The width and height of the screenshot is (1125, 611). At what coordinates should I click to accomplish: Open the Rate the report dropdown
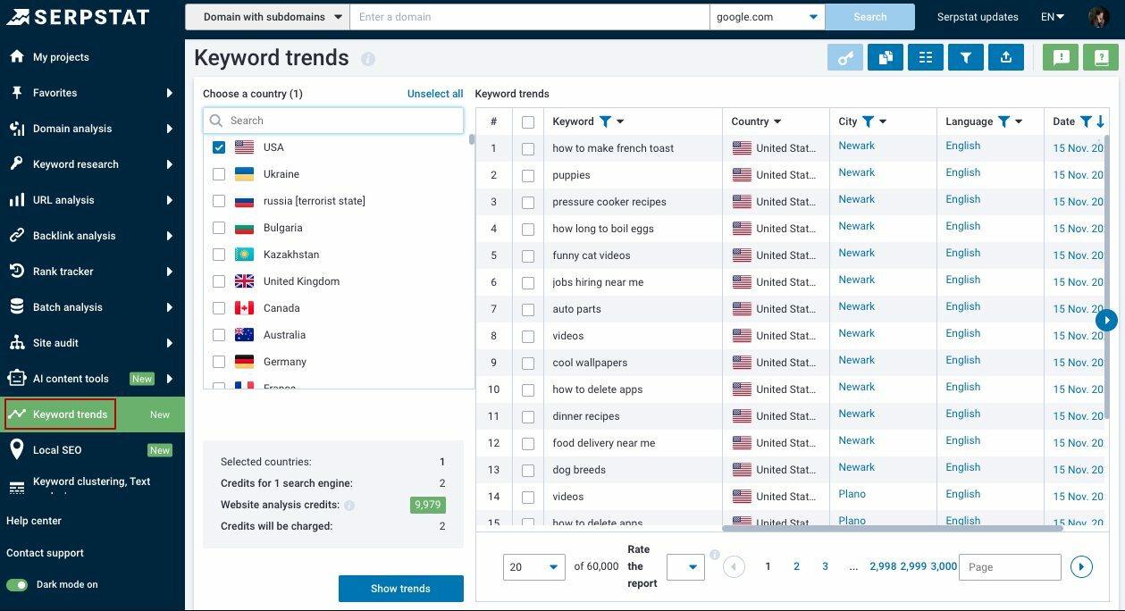click(685, 566)
